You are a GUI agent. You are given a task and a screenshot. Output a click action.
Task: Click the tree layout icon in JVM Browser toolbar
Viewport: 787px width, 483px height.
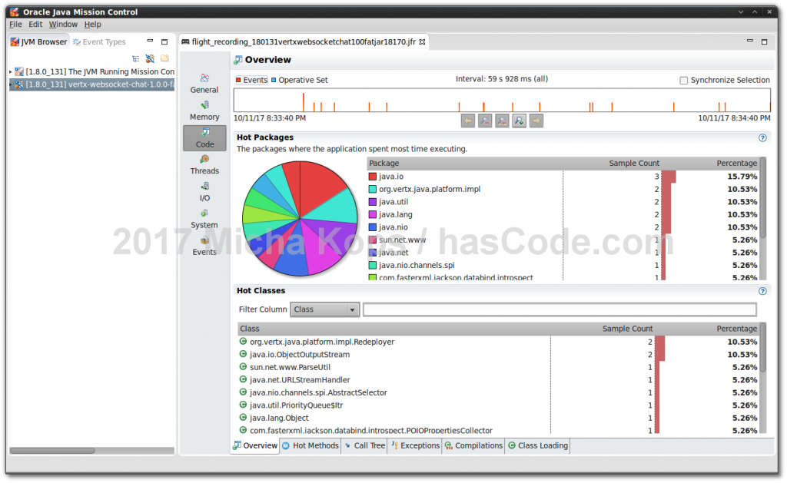click(136, 58)
